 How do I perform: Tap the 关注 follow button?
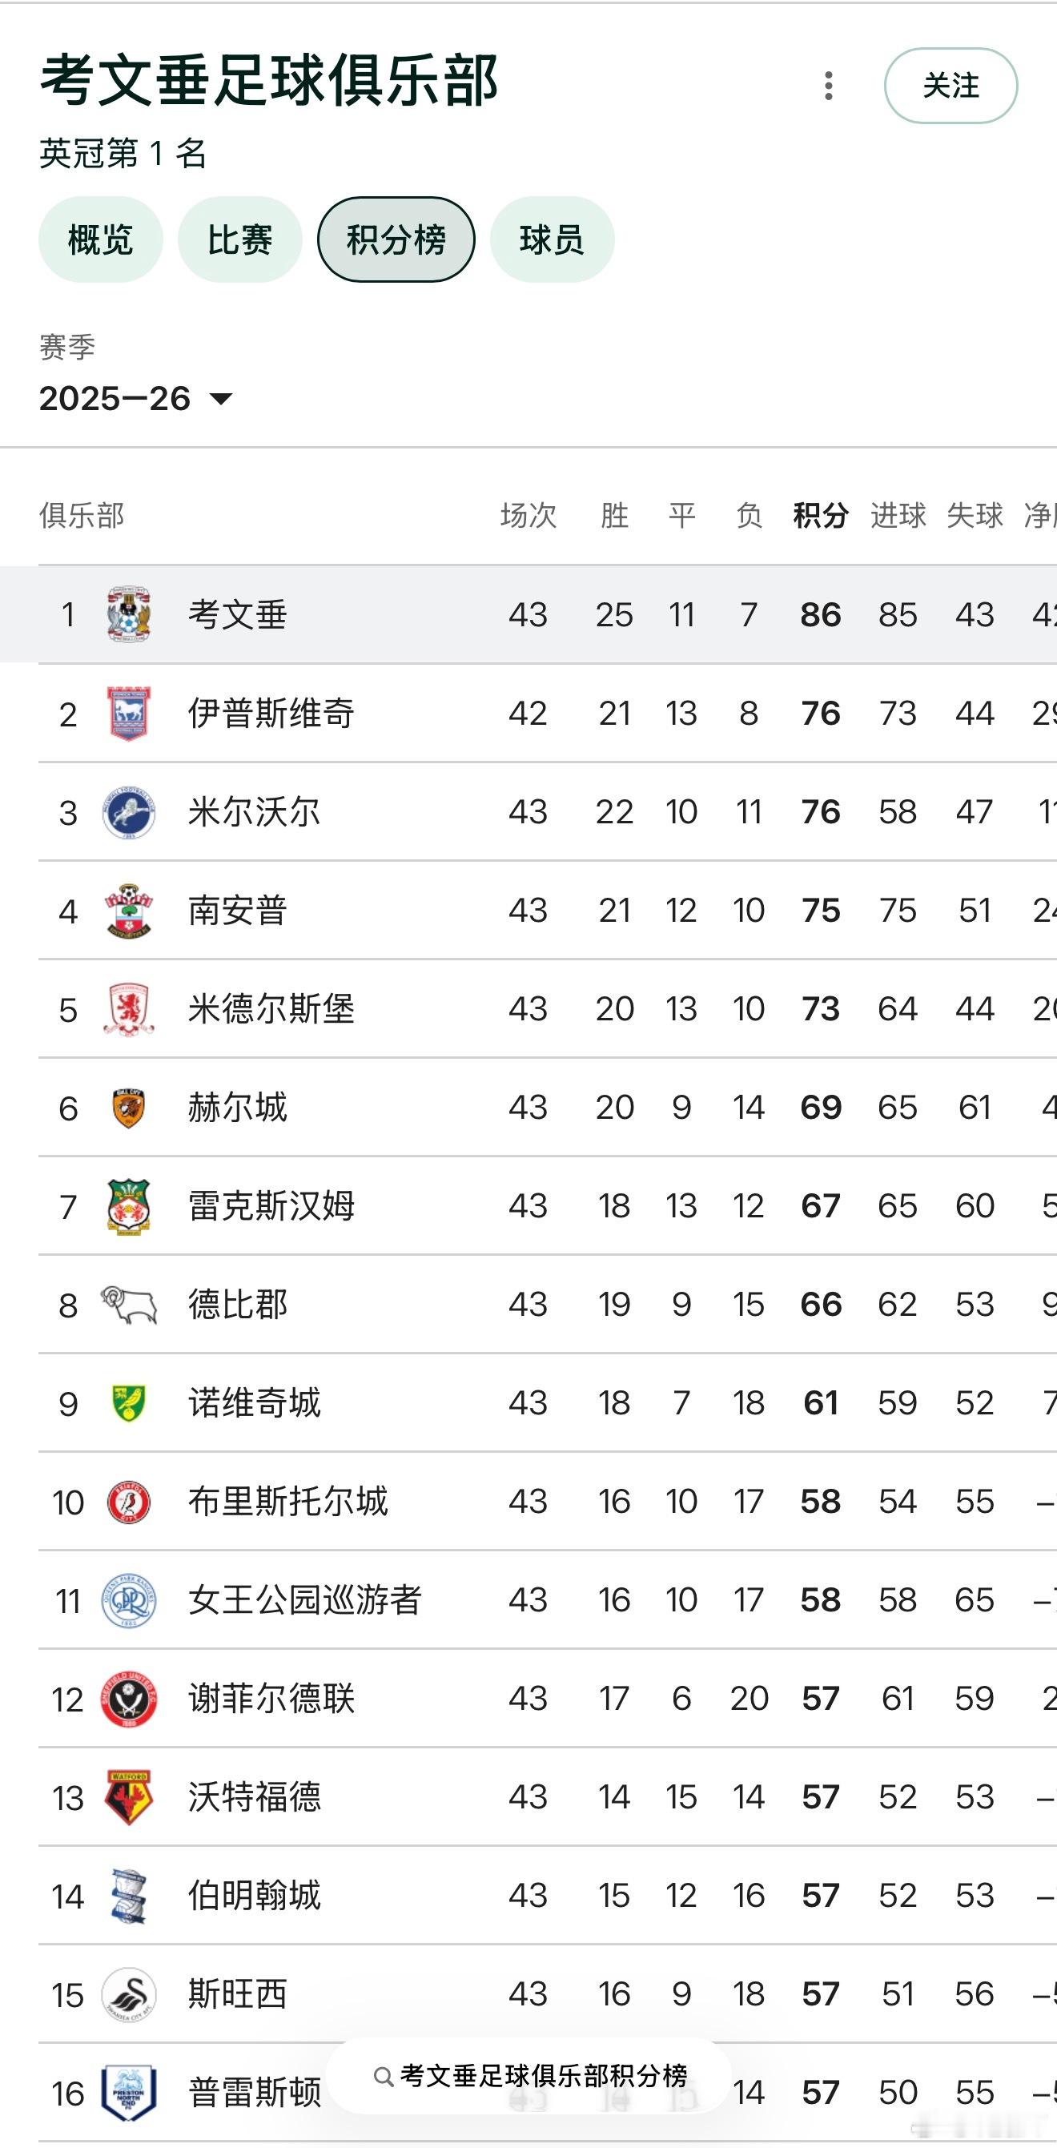point(950,86)
